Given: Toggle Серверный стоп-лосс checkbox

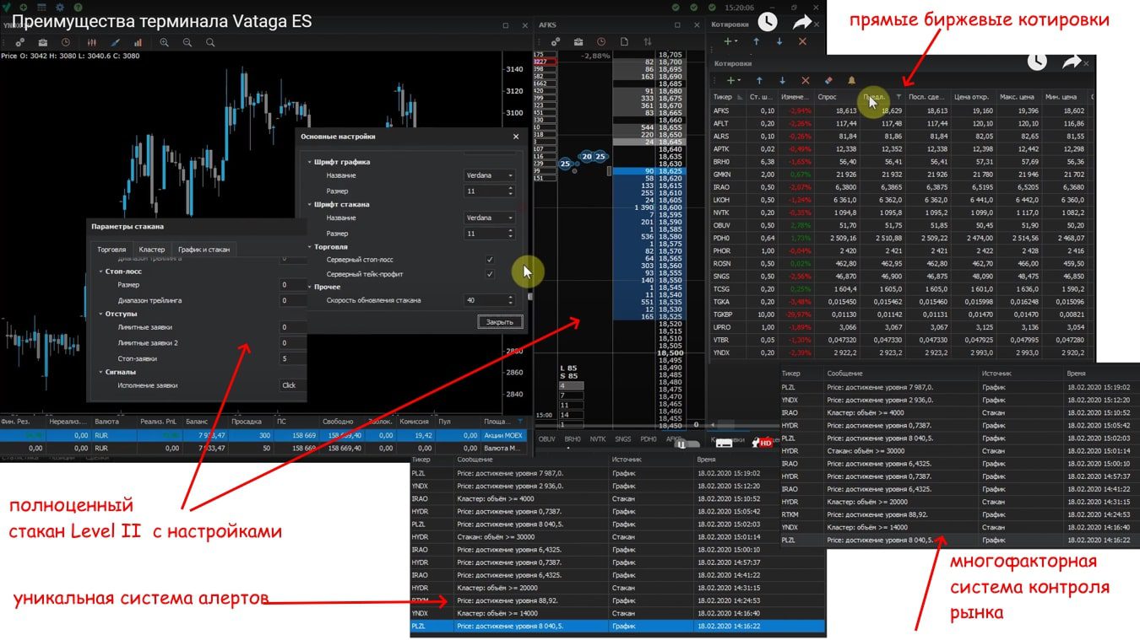Looking at the screenshot, I should pos(490,260).
